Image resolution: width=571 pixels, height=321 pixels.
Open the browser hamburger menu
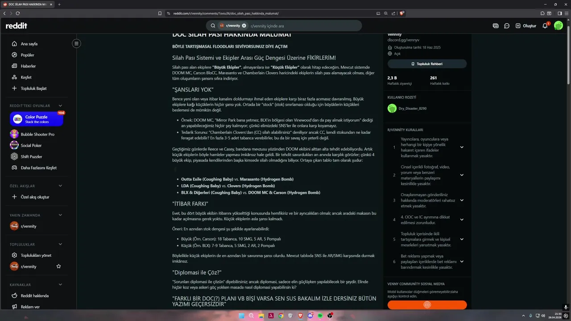point(567,13)
